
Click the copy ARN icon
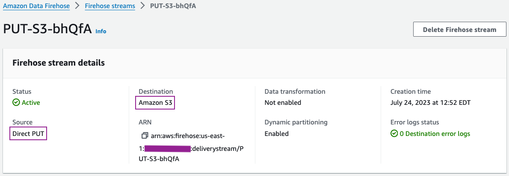(x=145, y=136)
